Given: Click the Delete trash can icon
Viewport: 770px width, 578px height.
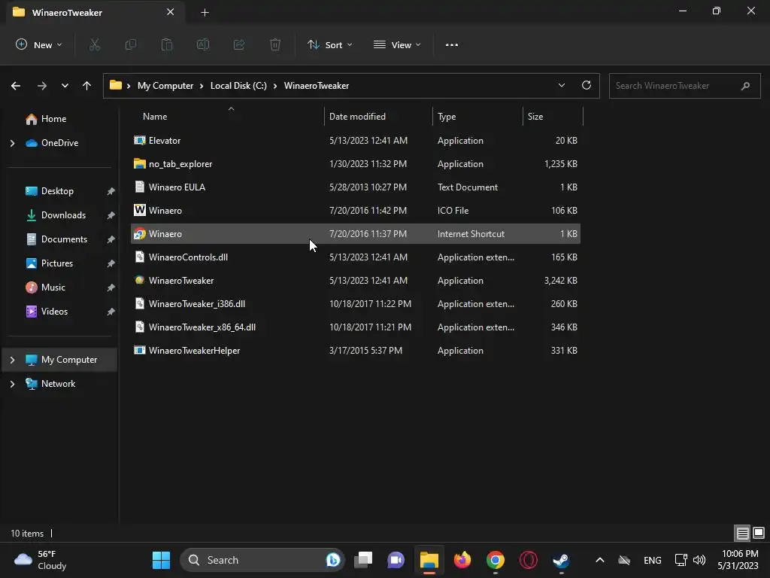Looking at the screenshot, I should coord(275,44).
